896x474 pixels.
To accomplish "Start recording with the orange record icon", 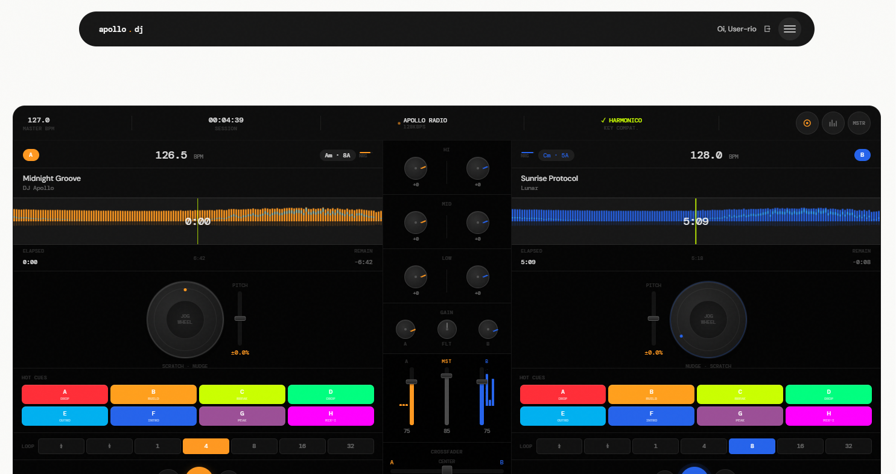I will click(807, 123).
